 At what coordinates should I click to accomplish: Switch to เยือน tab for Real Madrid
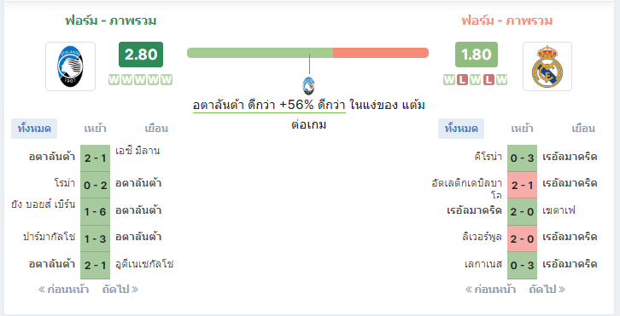pyautogui.click(x=583, y=129)
